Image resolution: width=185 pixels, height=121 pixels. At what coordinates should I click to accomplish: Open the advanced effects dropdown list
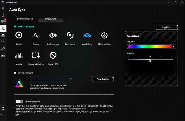pos(51,79)
